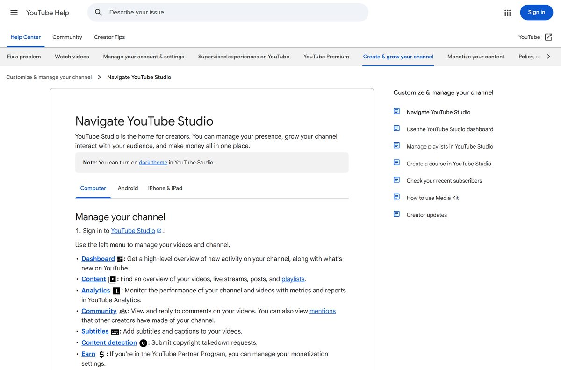
Task: Follow the playlists link
Action: (293, 279)
